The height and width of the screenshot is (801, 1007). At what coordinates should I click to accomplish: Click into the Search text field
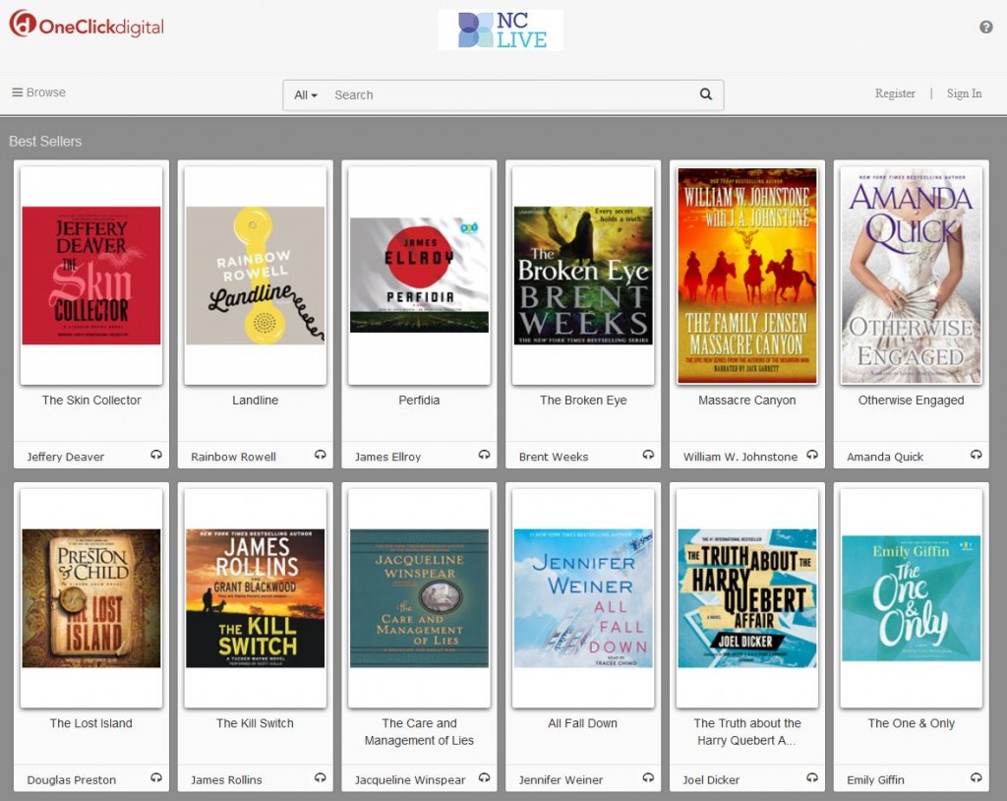click(506, 95)
